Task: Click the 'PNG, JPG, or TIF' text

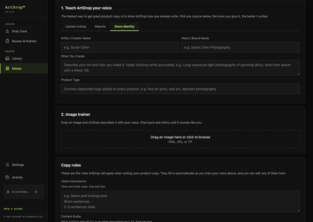Action: point(180,142)
